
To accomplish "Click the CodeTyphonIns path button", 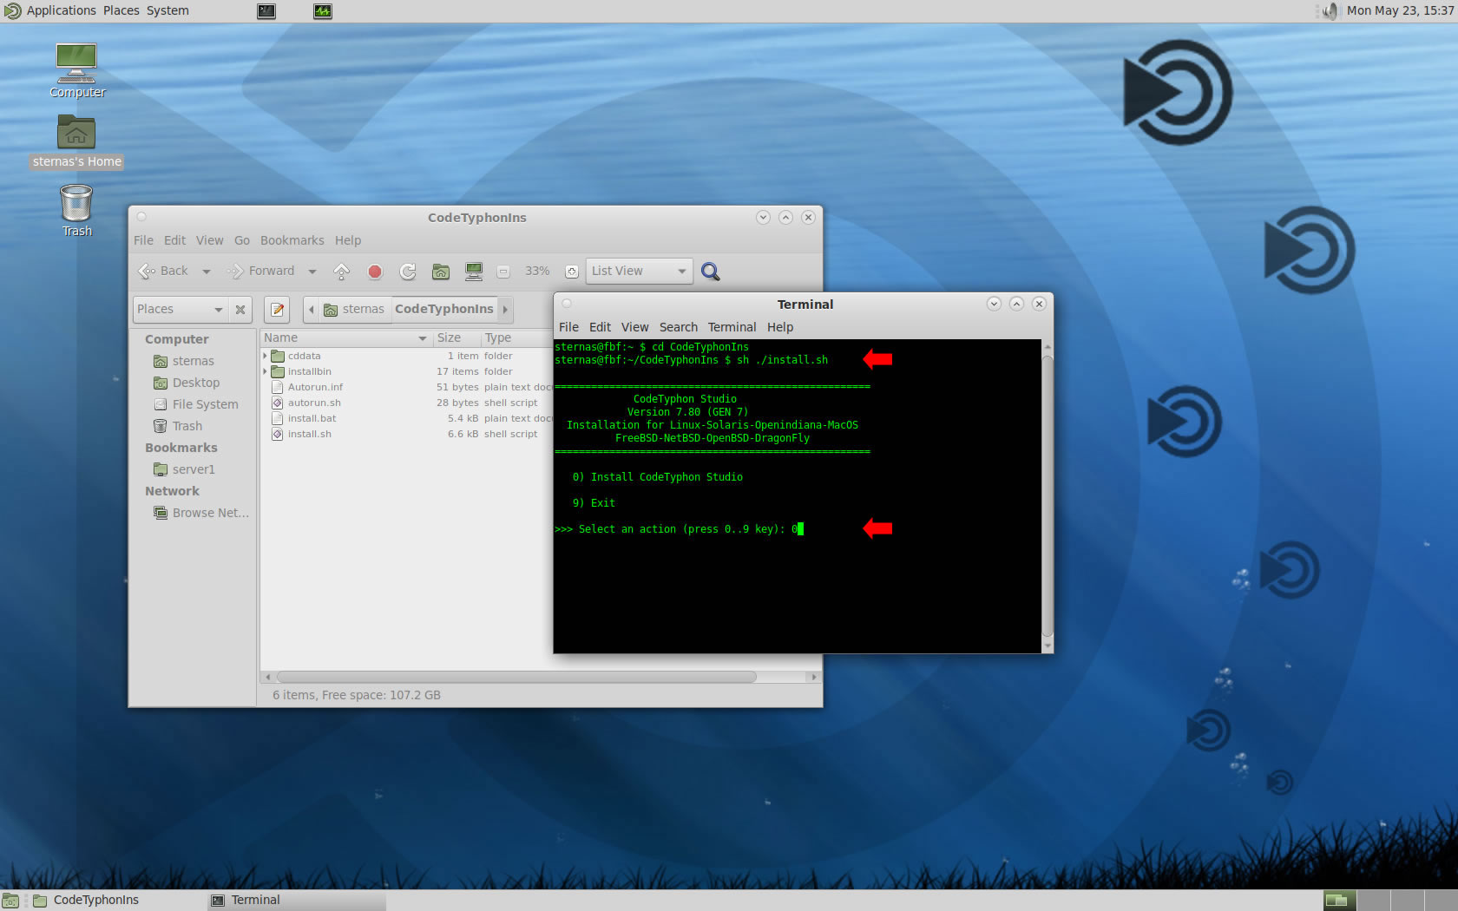I will coord(443,309).
